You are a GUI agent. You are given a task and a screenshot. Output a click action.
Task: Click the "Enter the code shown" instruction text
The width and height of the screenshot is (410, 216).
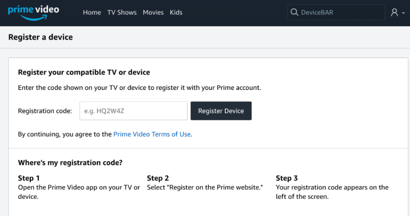[139, 88]
